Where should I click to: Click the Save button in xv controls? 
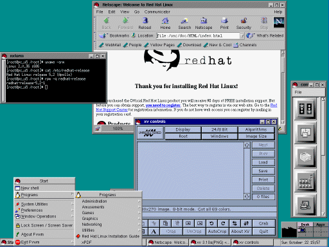point(263,171)
